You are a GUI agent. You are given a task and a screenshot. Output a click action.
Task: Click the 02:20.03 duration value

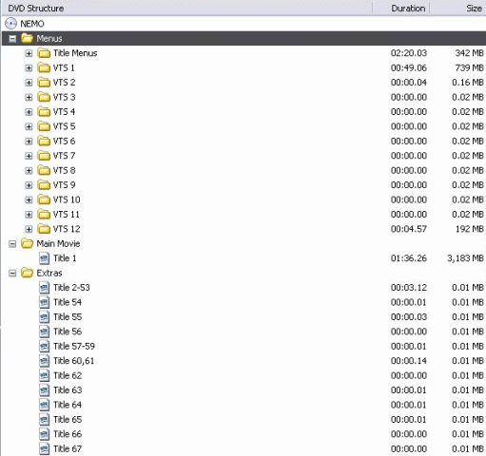[x=409, y=53]
